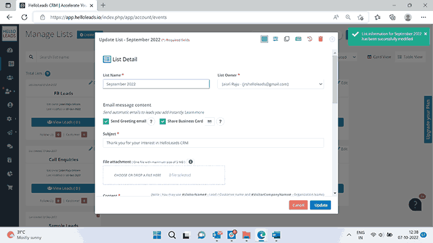Open the reports pie chart icon in the sidebar
Viewport: 433px width, 243px height.
(x=10, y=174)
